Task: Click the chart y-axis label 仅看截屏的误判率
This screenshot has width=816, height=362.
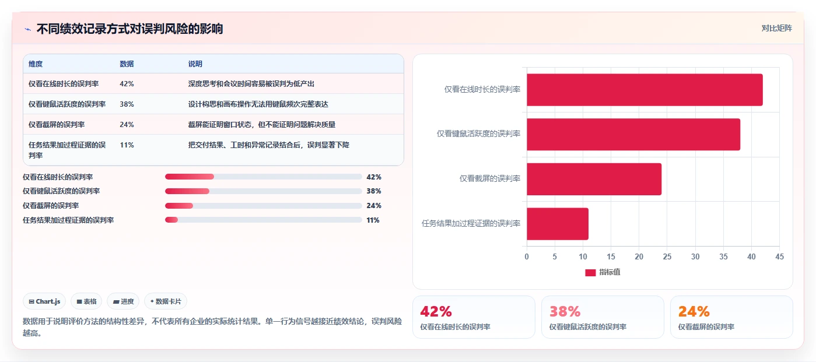Action: [490, 179]
